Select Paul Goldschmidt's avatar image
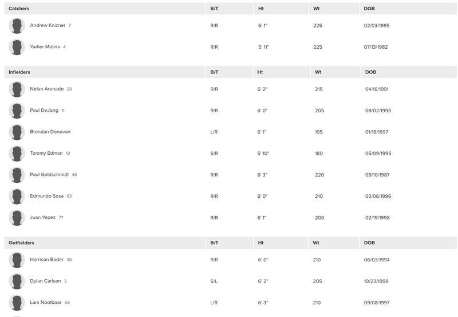458x317 pixels. pos(17,175)
